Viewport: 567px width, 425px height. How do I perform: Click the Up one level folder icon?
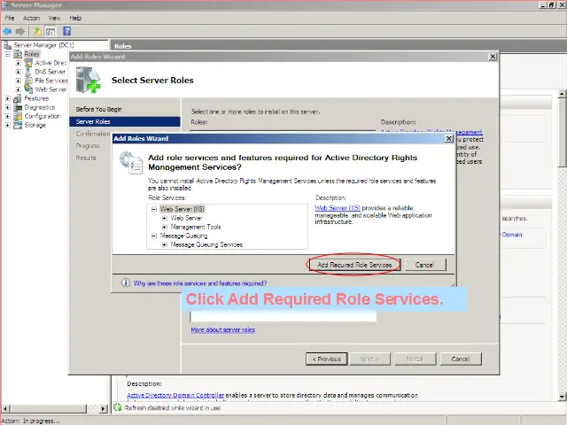click(37, 31)
